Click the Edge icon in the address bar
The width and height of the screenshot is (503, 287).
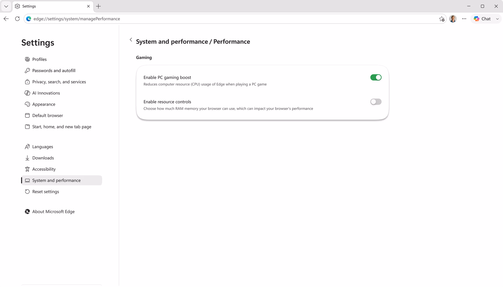29,19
